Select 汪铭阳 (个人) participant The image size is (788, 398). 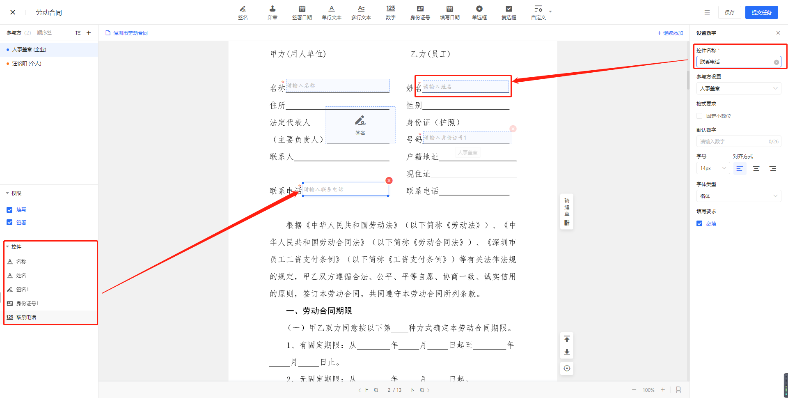click(27, 64)
